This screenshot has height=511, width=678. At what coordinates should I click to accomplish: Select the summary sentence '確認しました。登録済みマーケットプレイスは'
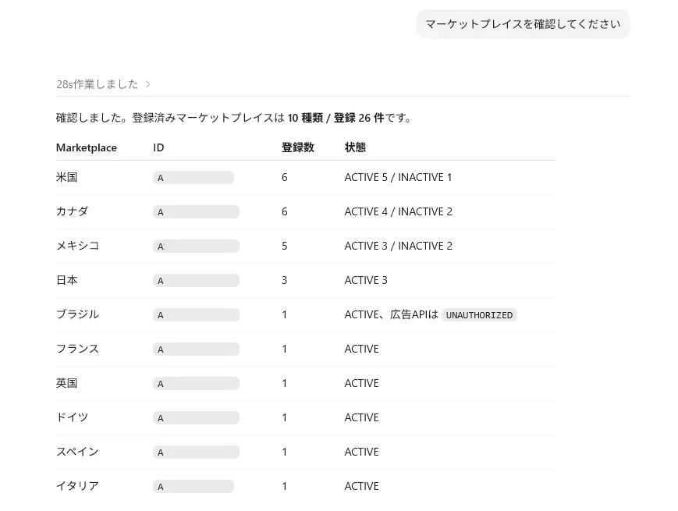(x=171, y=118)
